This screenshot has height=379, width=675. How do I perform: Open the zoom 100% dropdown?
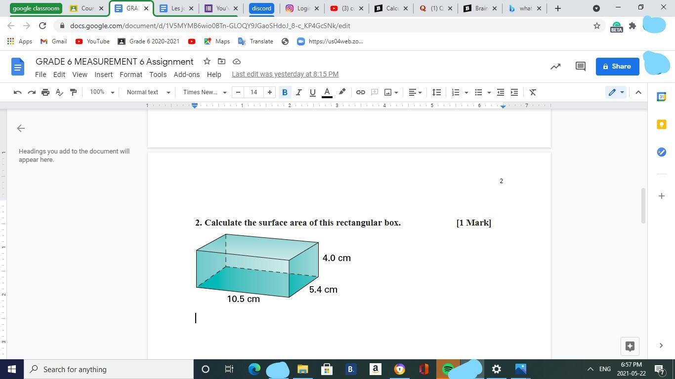(102, 92)
